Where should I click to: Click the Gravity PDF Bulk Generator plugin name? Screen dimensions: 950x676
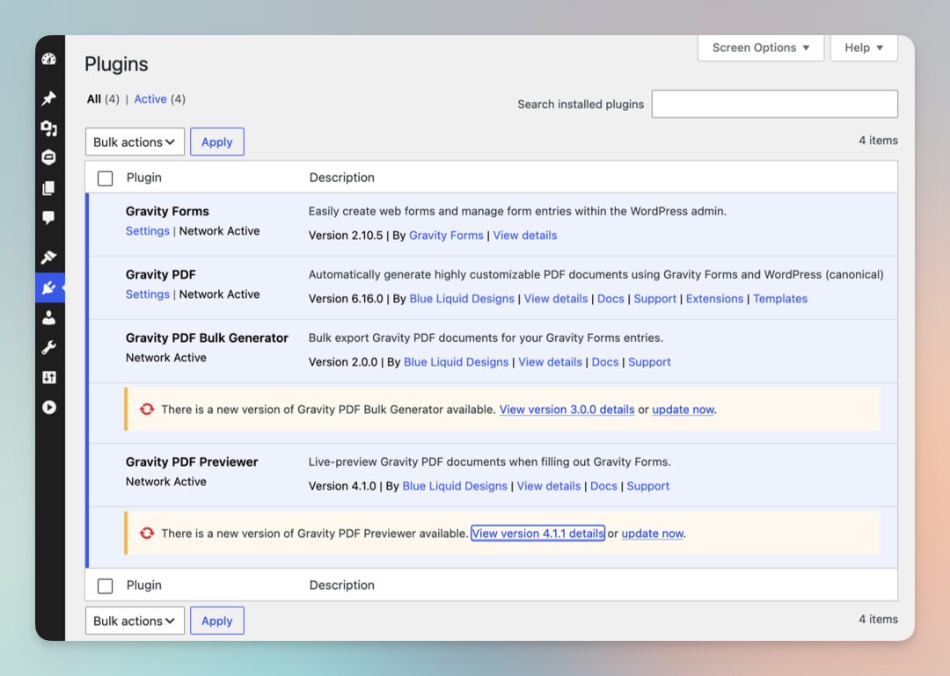pos(208,338)
